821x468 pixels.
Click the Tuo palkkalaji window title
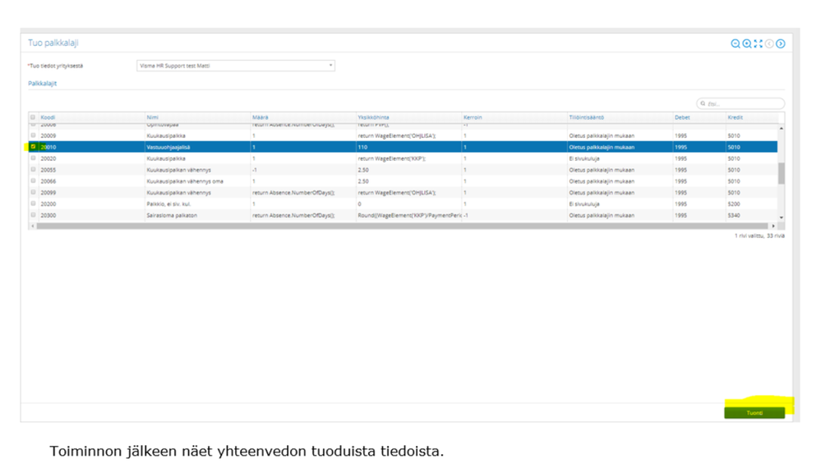[53, 43]
